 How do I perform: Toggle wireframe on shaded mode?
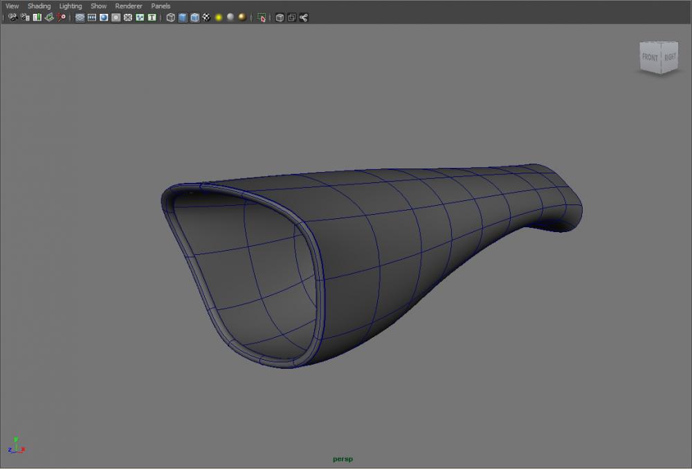tap(194, 17)
